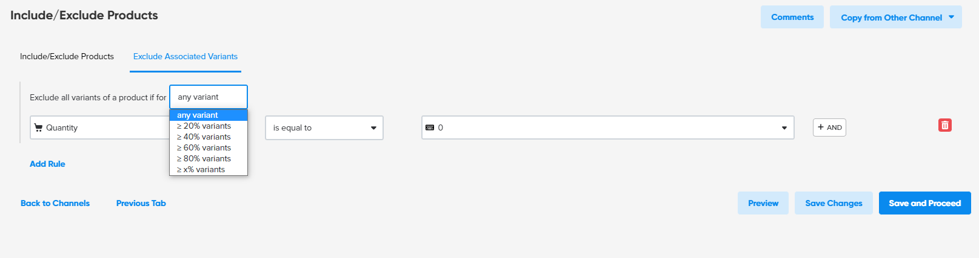Open the value dropdown showing 0

[x=607, y=128]
